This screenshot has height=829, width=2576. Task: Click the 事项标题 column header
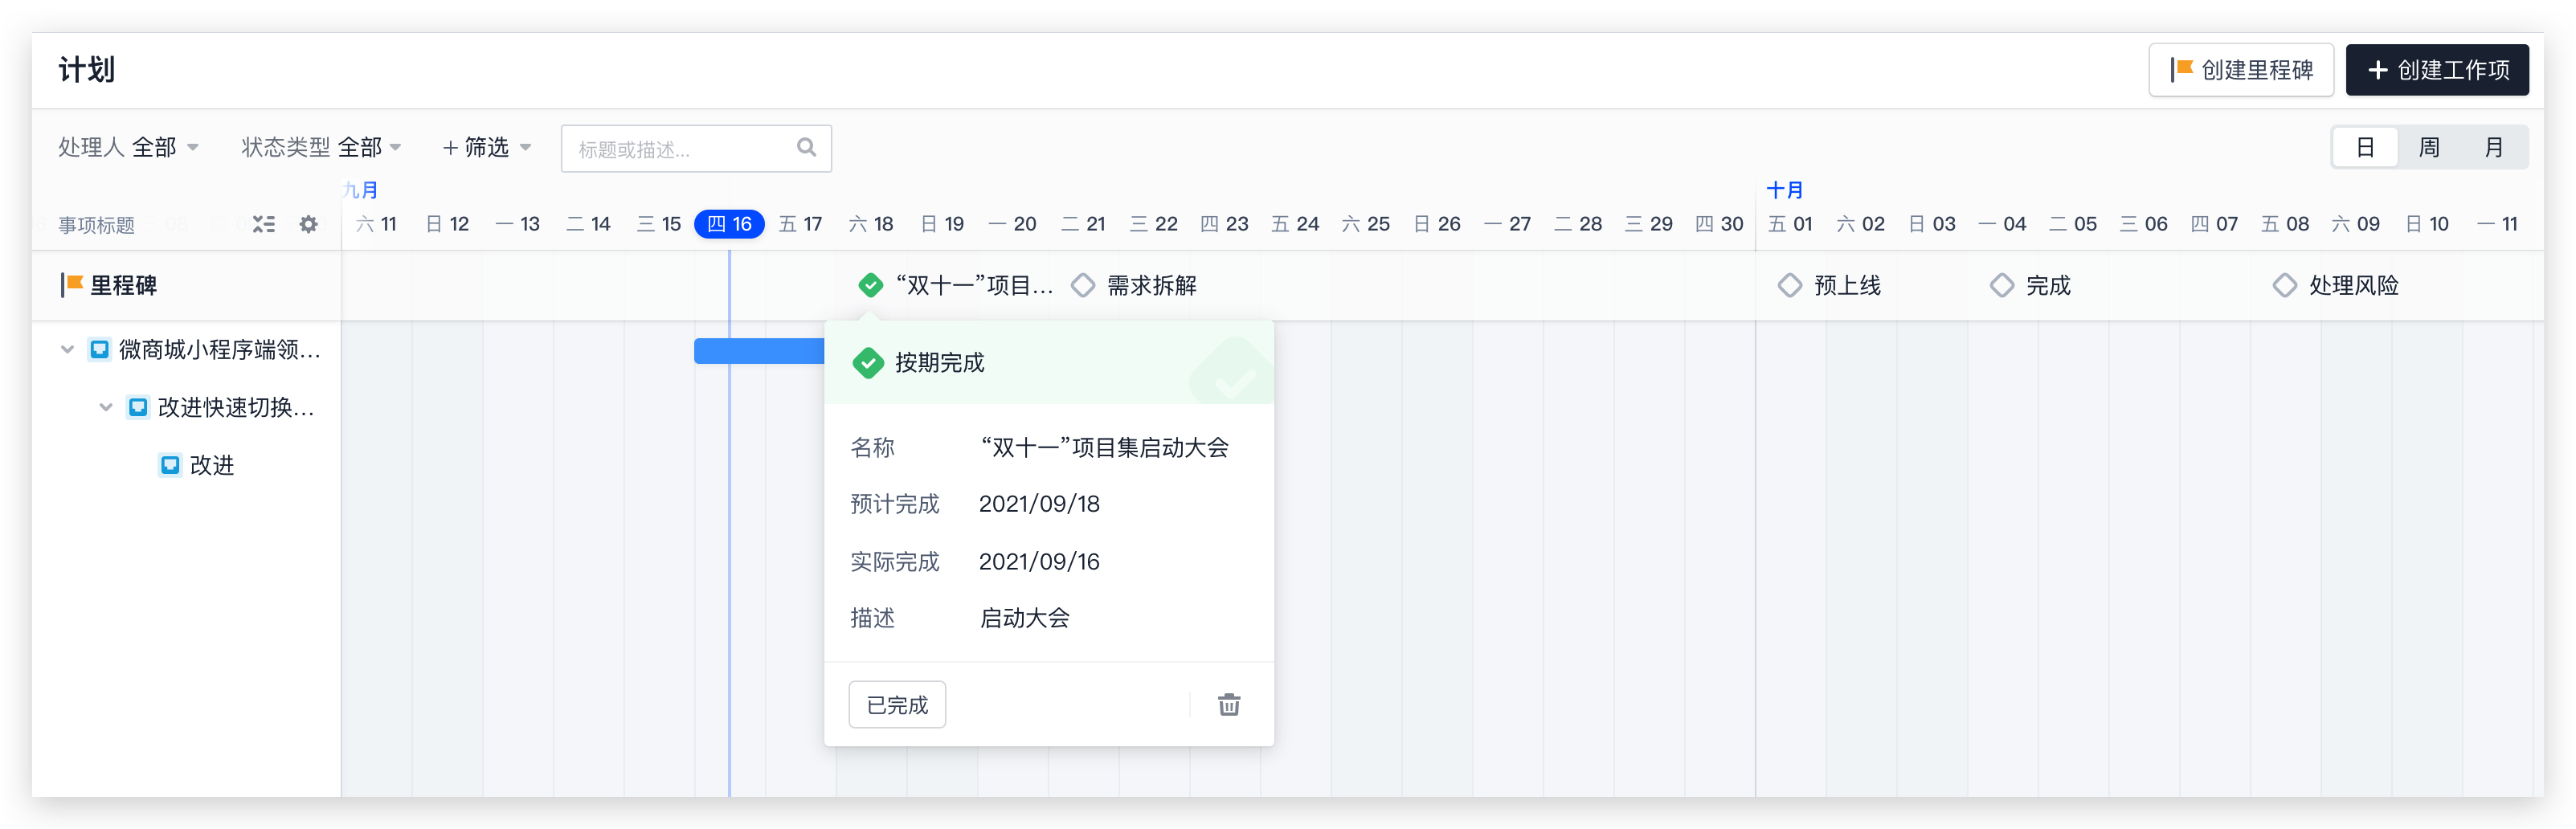[96, 225]
